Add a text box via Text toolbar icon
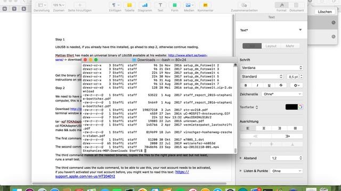This screenshot has width=341, height=191. point(160,5)
